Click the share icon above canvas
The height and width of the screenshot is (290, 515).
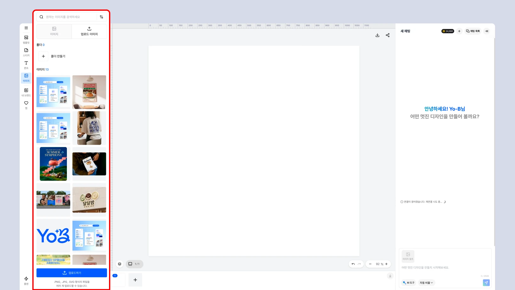(x=388, y=35)
